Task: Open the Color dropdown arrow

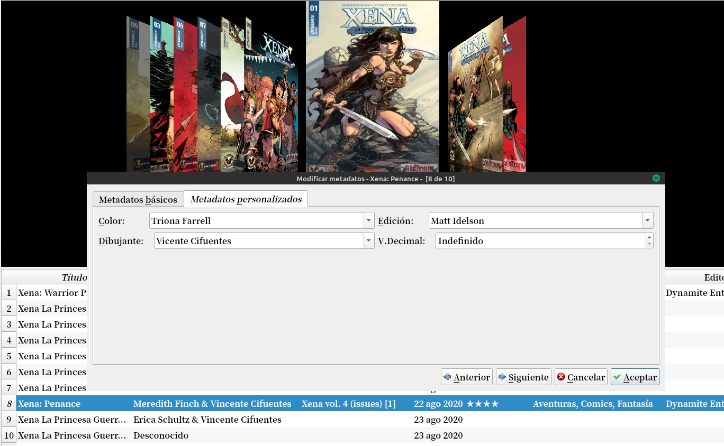Action: (369, 220)
